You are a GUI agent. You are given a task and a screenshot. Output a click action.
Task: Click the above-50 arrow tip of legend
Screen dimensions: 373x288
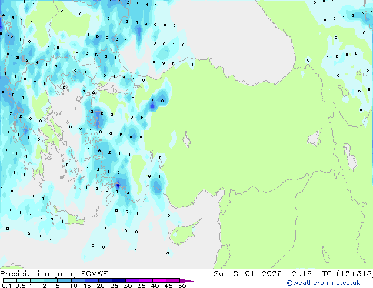[x=186, y=280]
